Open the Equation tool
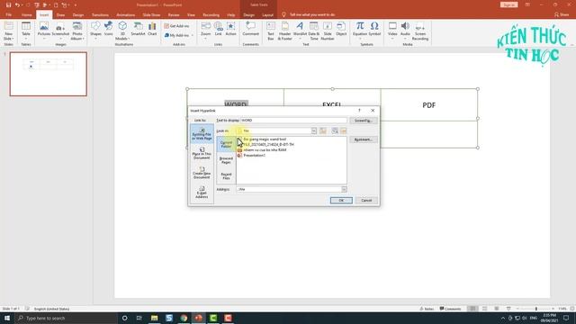576x324 pixels. click(360, 30)
